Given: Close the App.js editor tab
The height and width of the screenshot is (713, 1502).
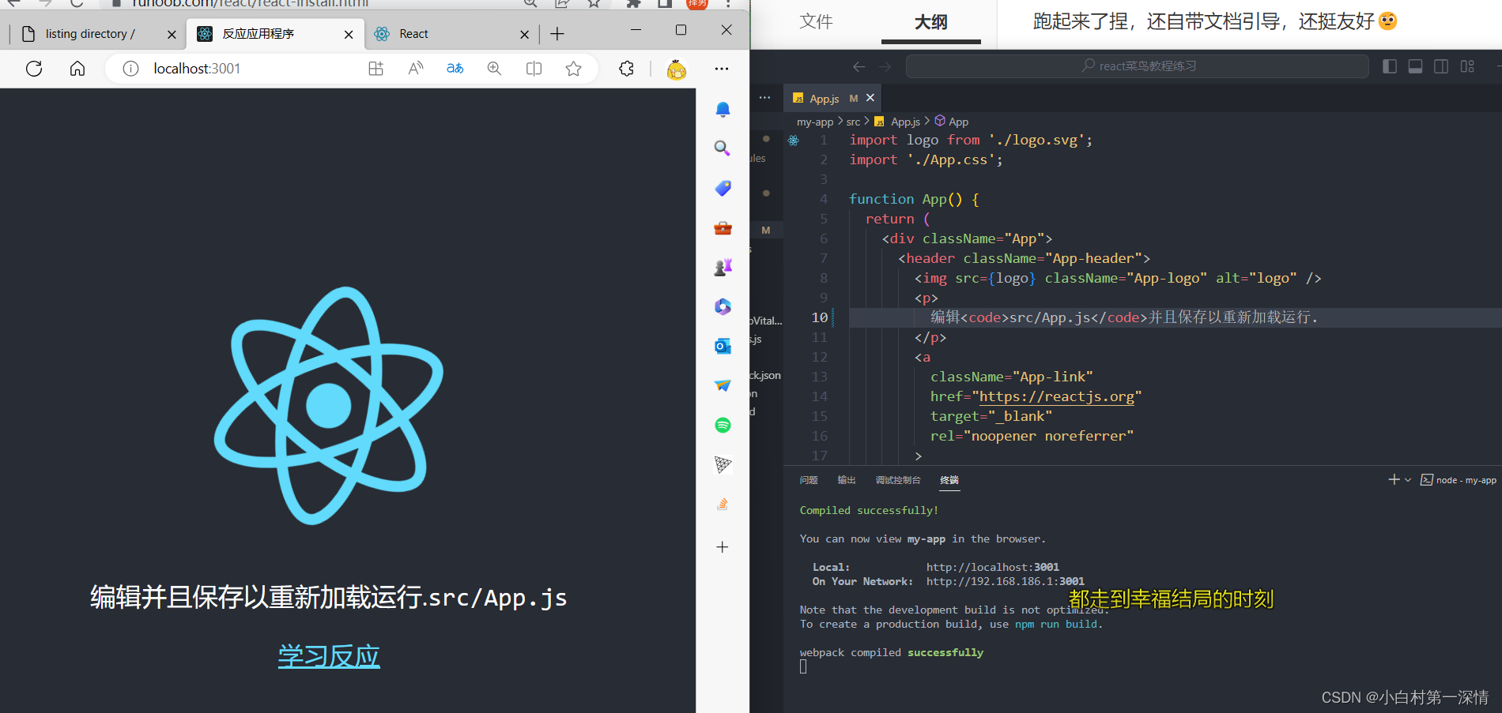Looking at the screenshot, I should (870, 98).
